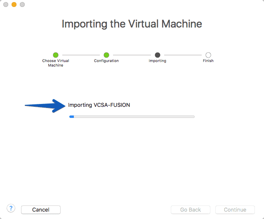The width and height of the screenshot is (264, 219).
Task: Click the Choose Virtual Machine step label
Action: pos(56,63)
